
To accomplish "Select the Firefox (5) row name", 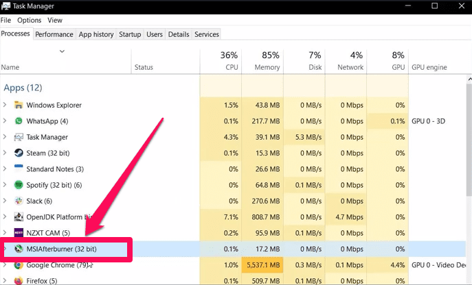I will 41,281.
